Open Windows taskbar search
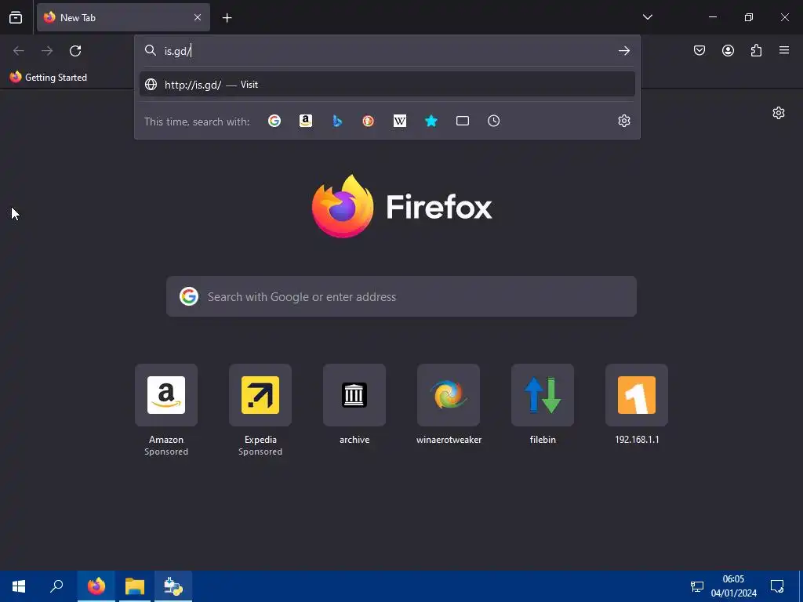This screenshot has width=803, height=602. point(56,586)
